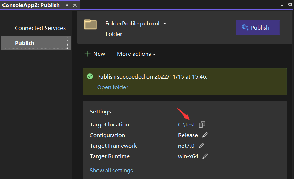Screen dimensions: 294x179
Task: Edit the Target Framework net7.0 setting
Action: point(201,146)
